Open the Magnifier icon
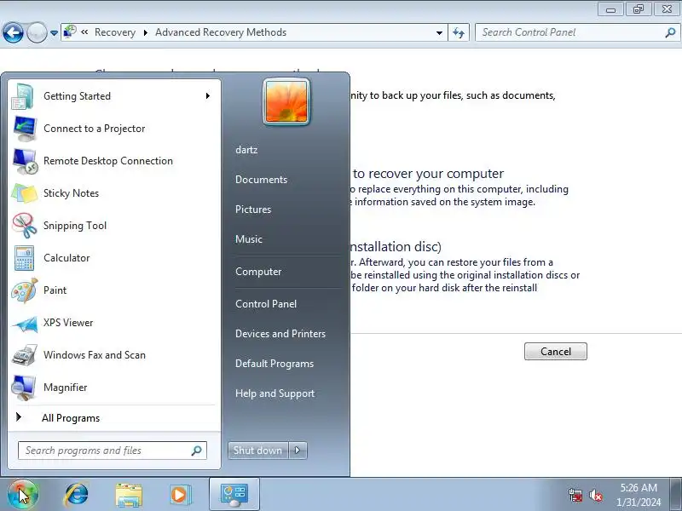This screenshot has height=511, width=682. (x=24, y=388)
